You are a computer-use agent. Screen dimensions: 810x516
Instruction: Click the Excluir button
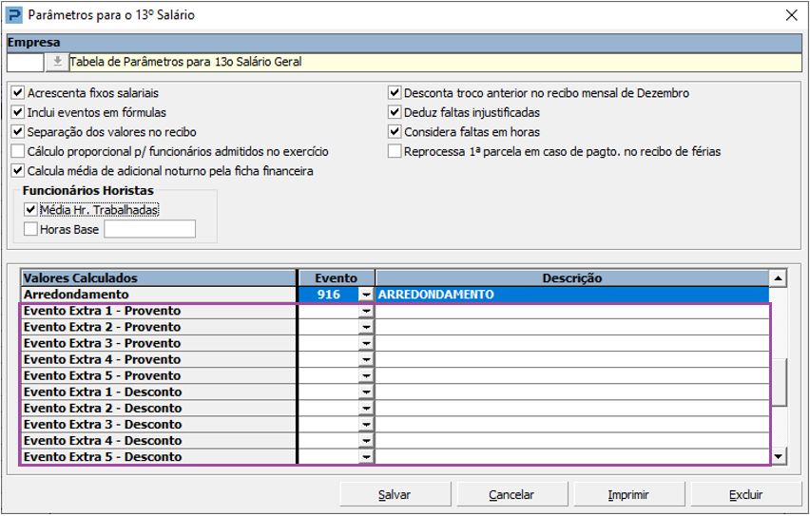(745, 495)
